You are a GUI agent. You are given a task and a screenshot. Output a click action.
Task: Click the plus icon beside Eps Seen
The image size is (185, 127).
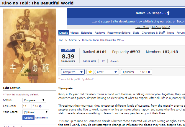40,106
